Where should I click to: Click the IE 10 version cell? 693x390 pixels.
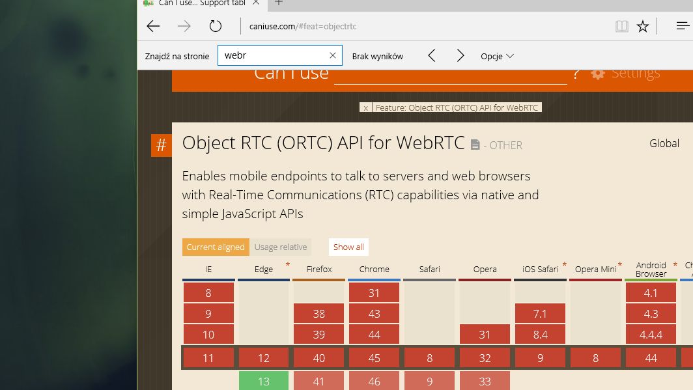pyautogui.click(x=208, y=335)
